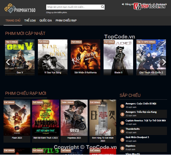Click the Bookmark icon in header
The image size is (171, 155).
(x=154, y=4)
